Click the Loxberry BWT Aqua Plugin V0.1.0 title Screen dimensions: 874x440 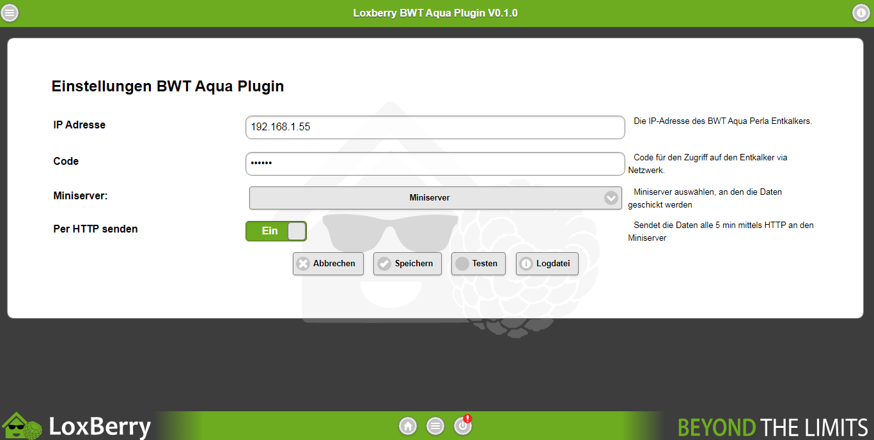coord(435,13)
